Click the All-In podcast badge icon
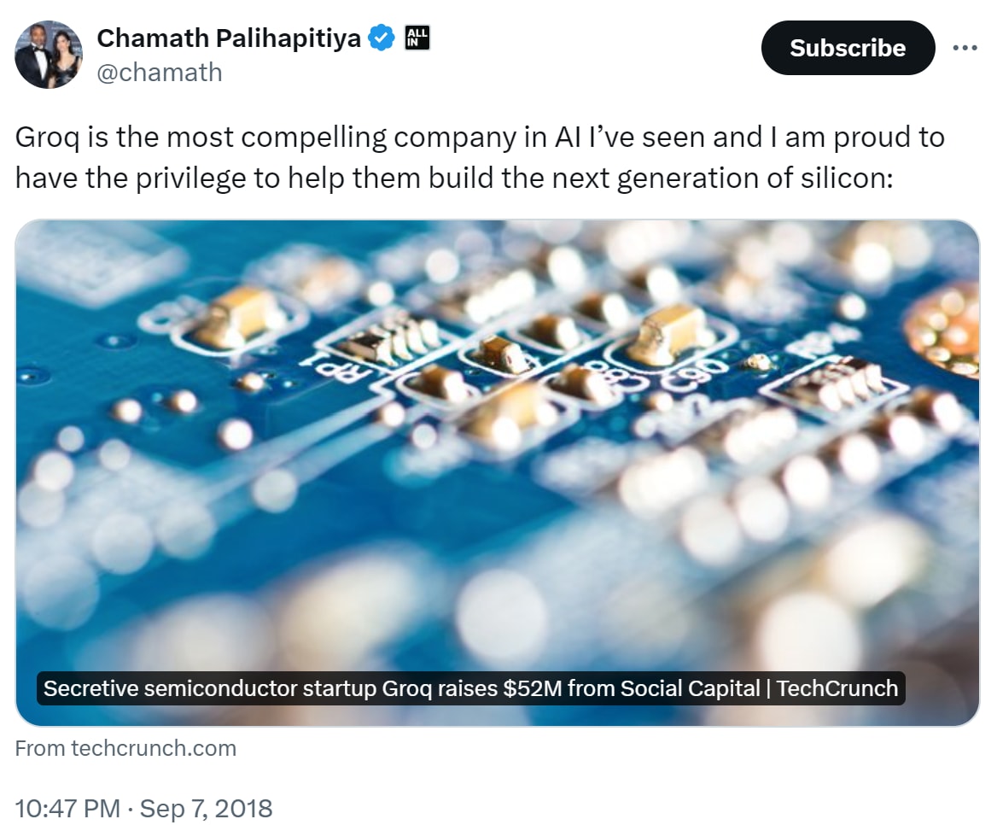 pos(416,37)
